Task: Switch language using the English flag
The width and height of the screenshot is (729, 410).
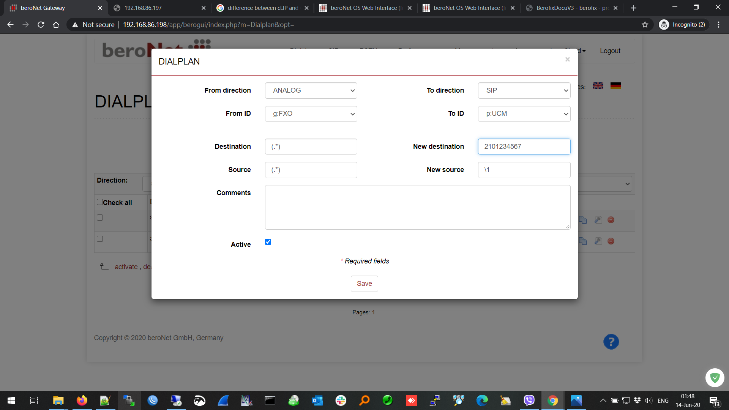Action: click(598, 86)
